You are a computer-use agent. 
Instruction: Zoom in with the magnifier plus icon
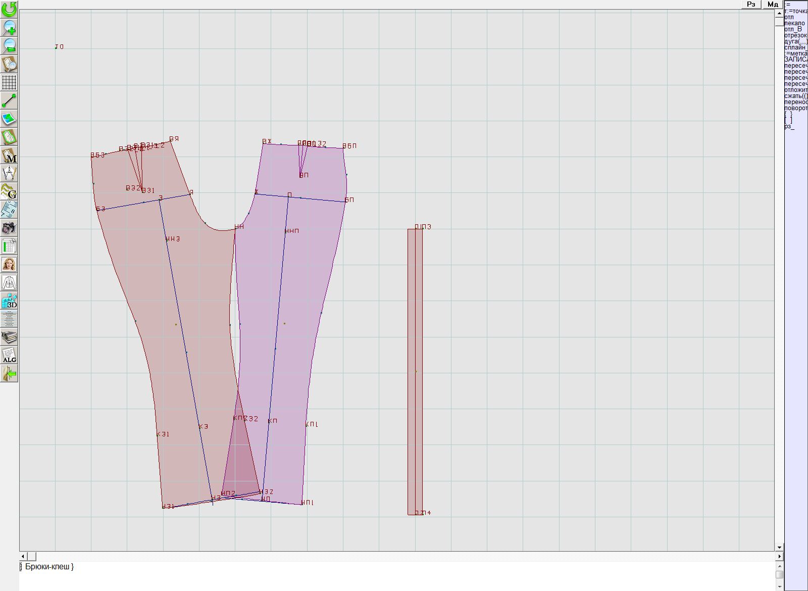pos(9,27)
